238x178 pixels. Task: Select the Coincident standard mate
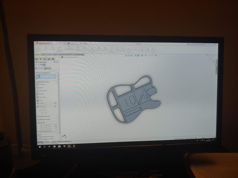(41, 84)
